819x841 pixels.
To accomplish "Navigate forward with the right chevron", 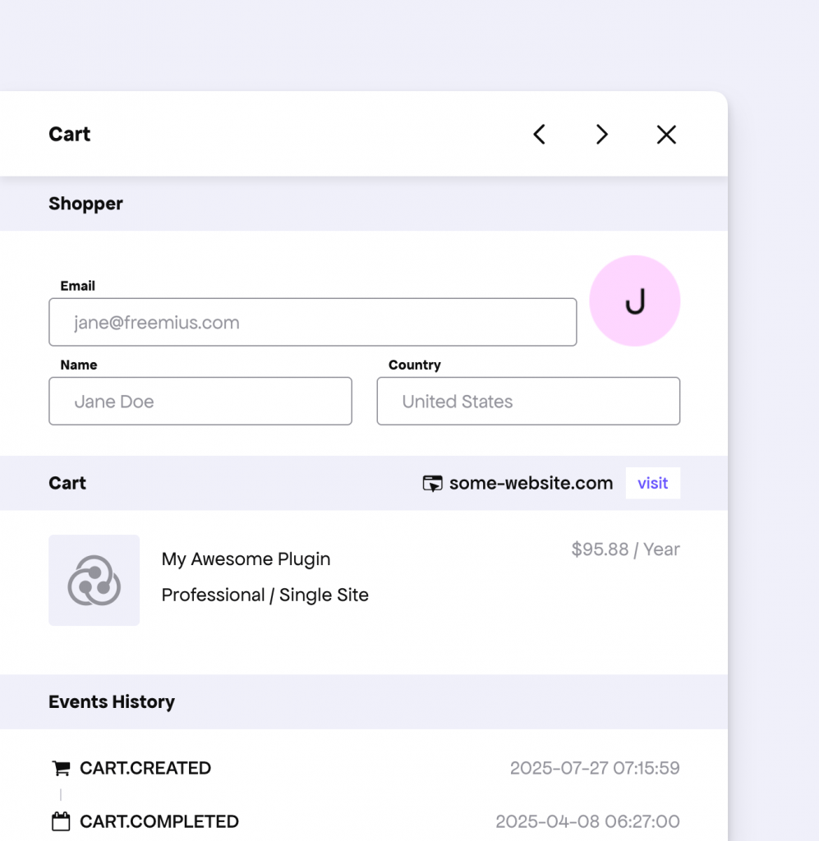I will click(x=602, y=134).
